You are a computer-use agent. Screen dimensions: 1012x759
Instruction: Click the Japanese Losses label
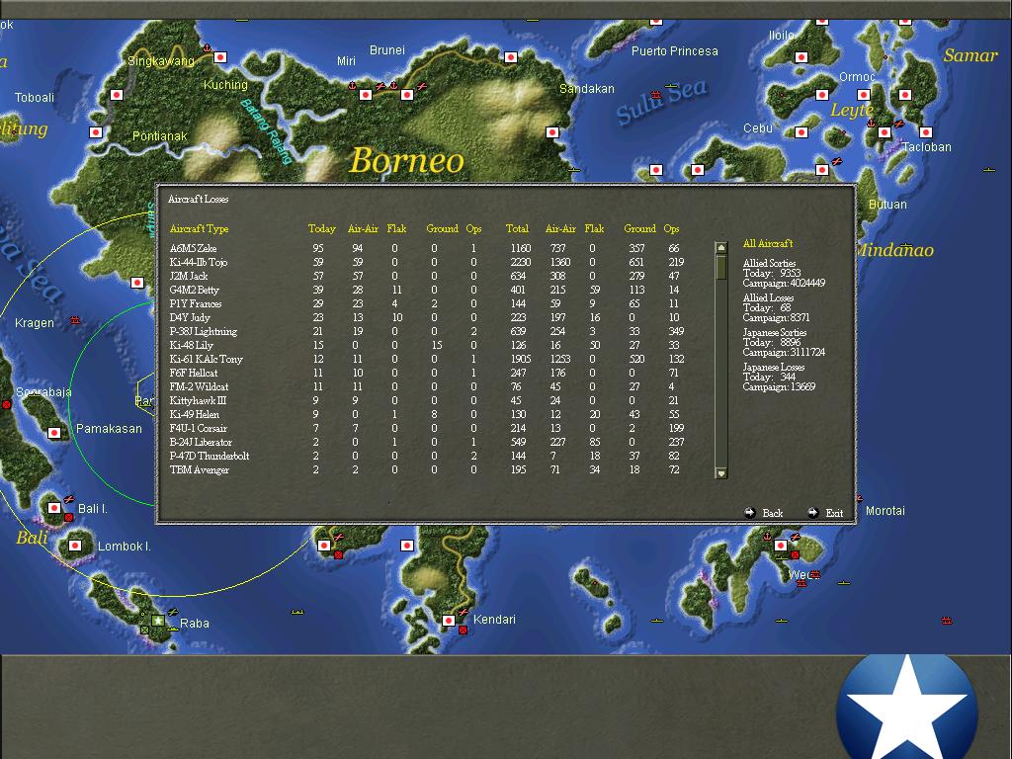click(x=773, y=368)
